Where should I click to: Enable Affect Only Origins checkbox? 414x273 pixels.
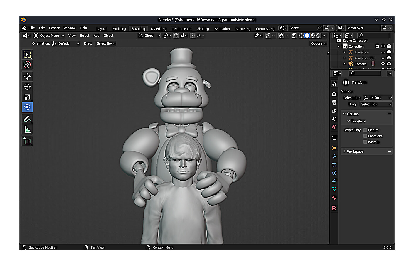(365, 130)
